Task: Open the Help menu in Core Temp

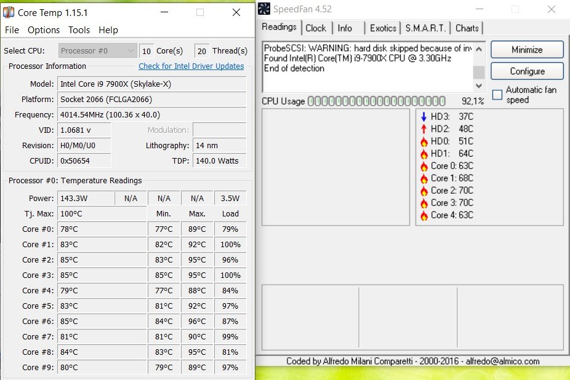Action: (108, 30)
